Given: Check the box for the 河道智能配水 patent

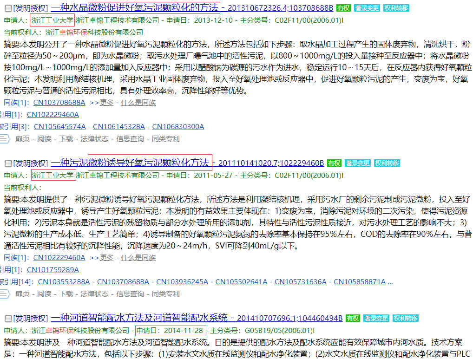Looking at the screenshot, I should 8,318.
